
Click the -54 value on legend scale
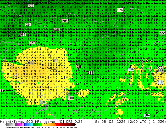pyautogui.click(x=8, y=127)
